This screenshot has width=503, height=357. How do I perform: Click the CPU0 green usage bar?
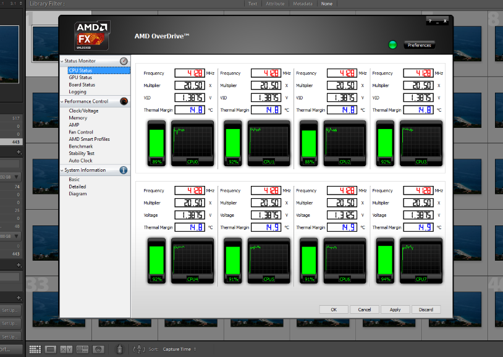[x=157, y=143]
